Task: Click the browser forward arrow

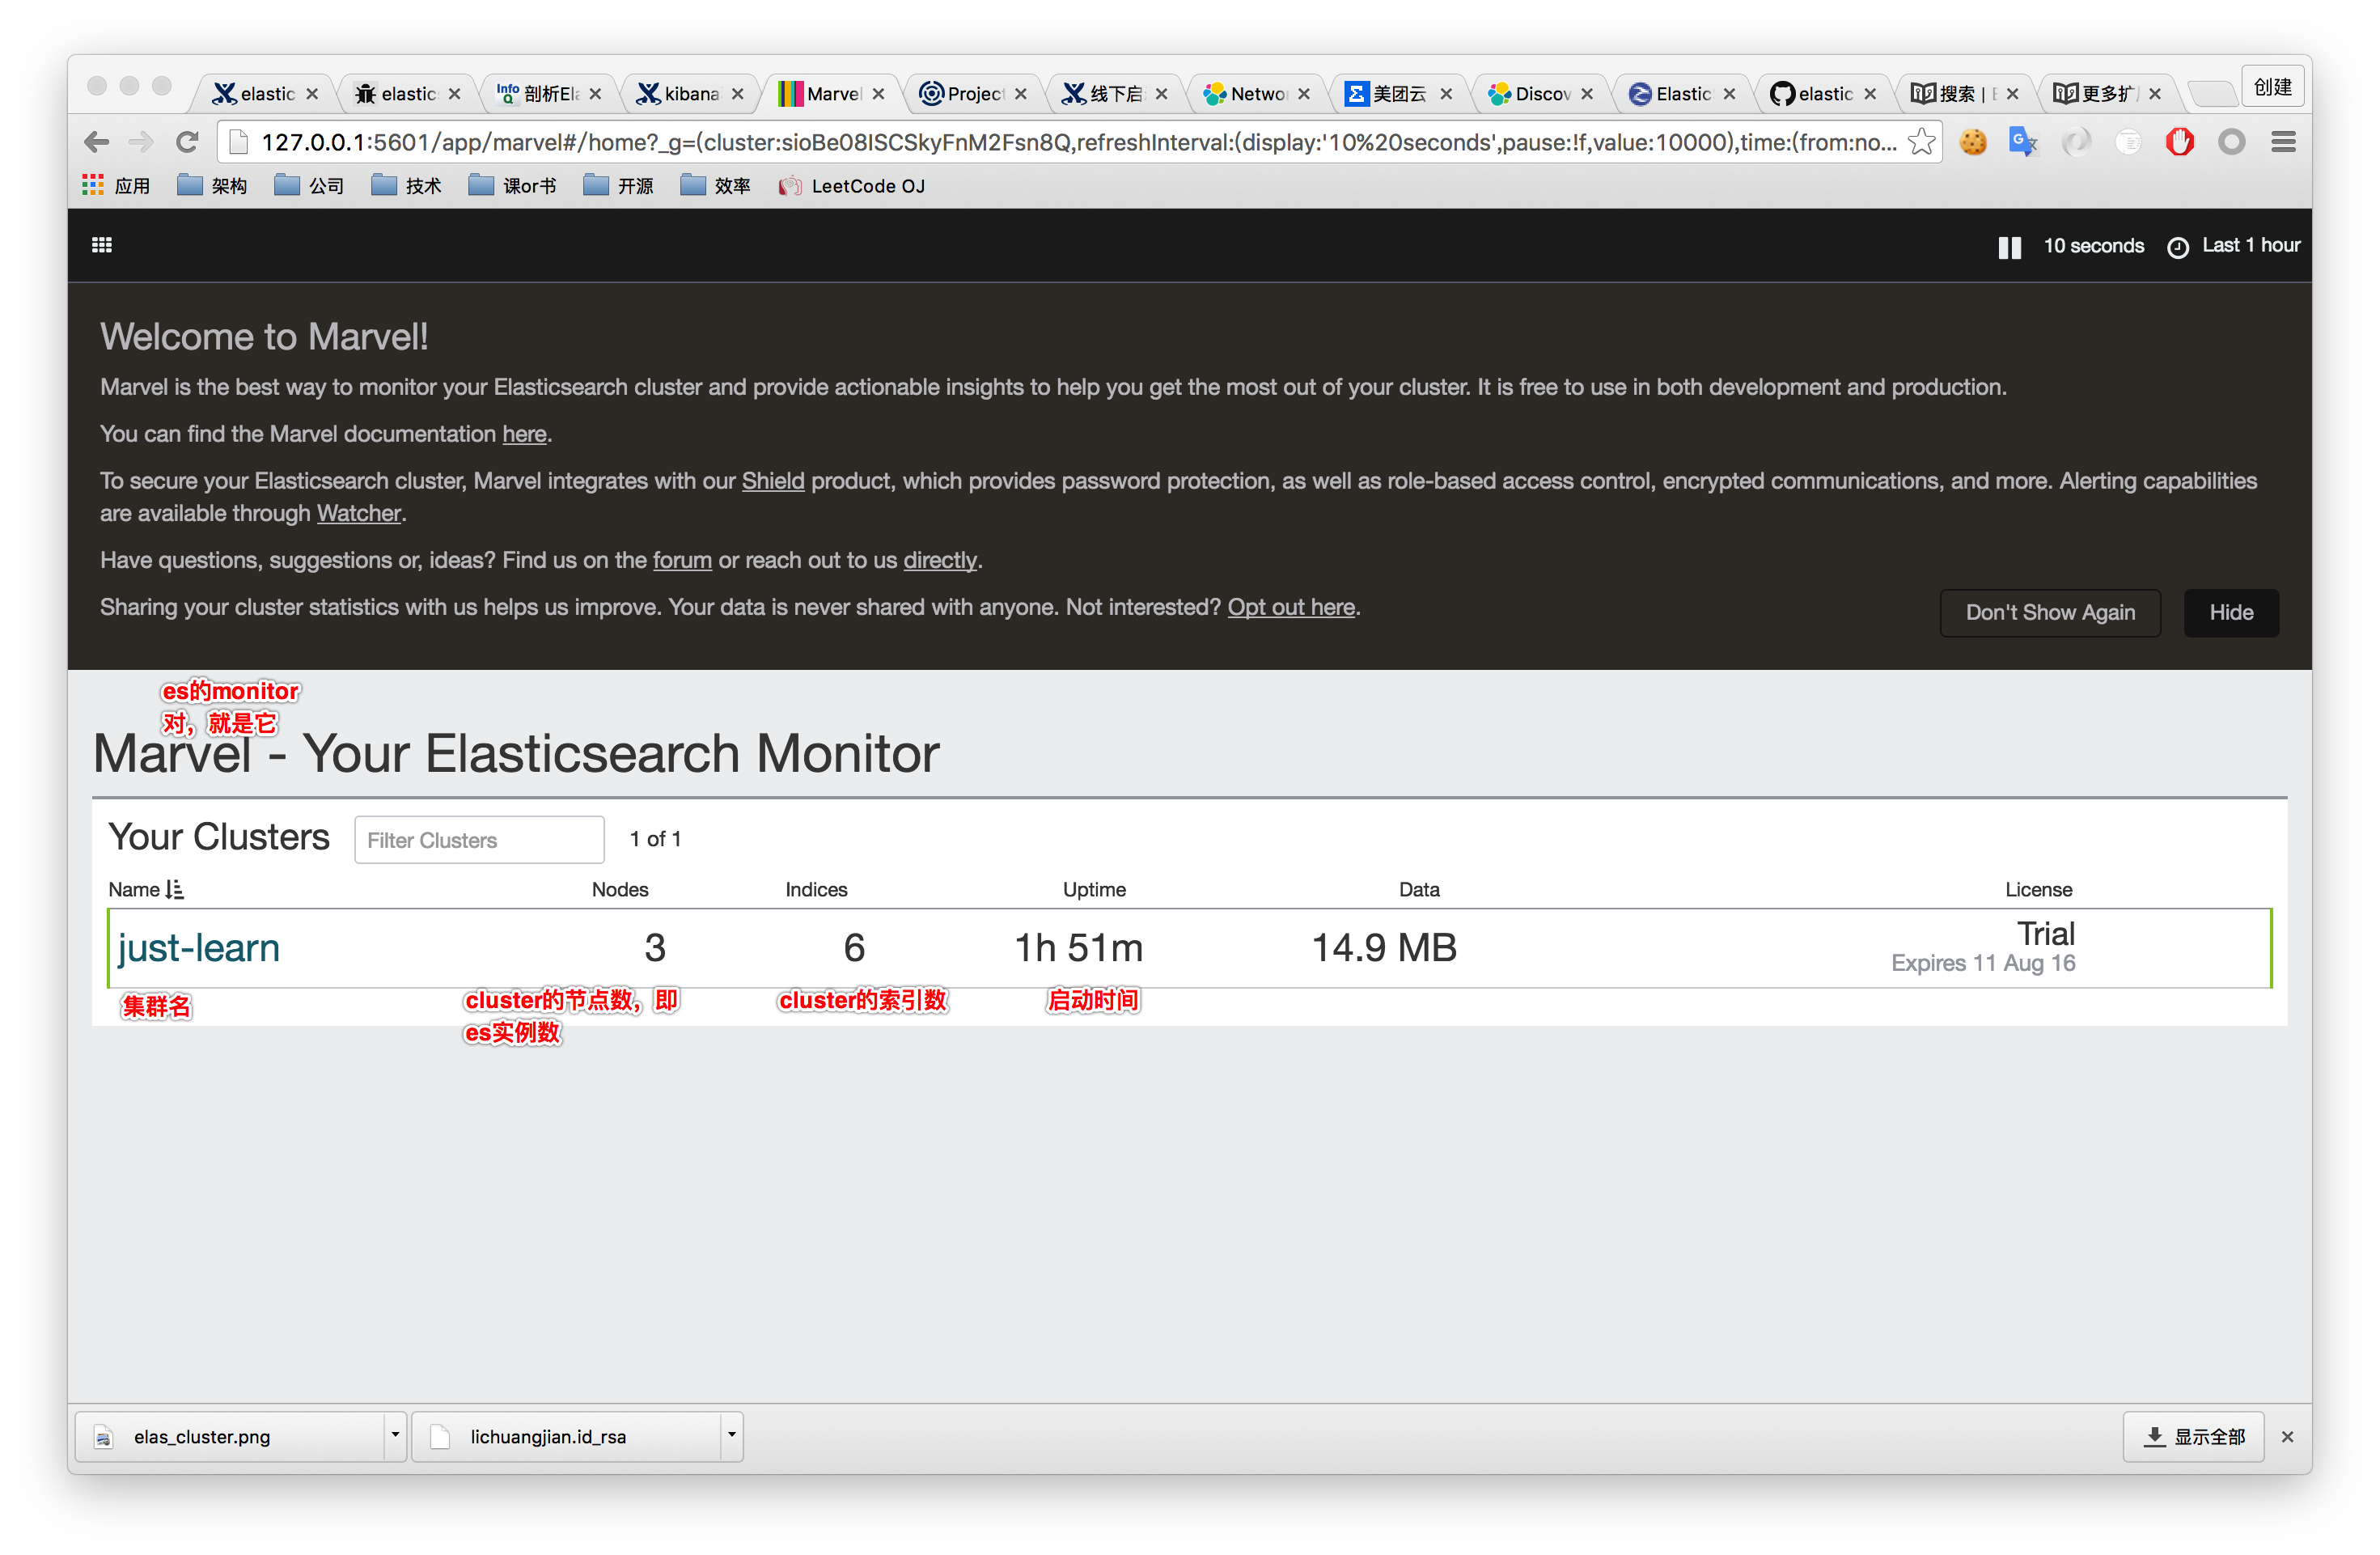Action: [141, 142]
